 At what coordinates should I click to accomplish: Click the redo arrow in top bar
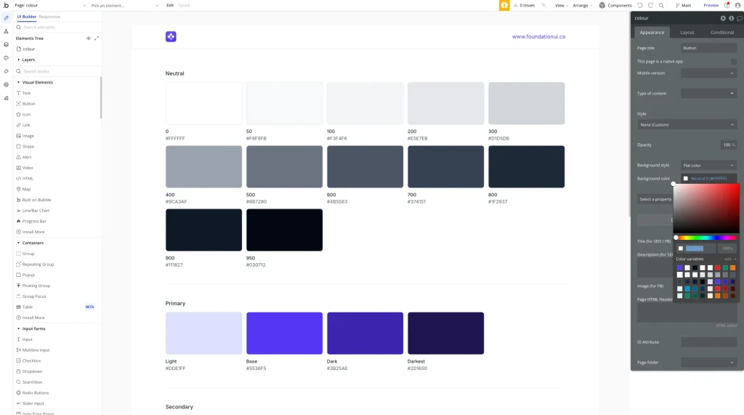pos(650,5)
